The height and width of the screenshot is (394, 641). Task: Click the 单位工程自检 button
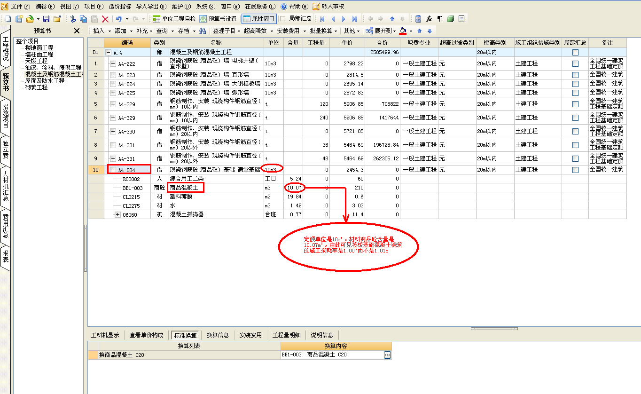pos(174,19)
